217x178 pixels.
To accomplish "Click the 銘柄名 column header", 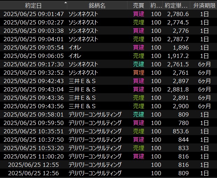I will click(x=97, y=6).
